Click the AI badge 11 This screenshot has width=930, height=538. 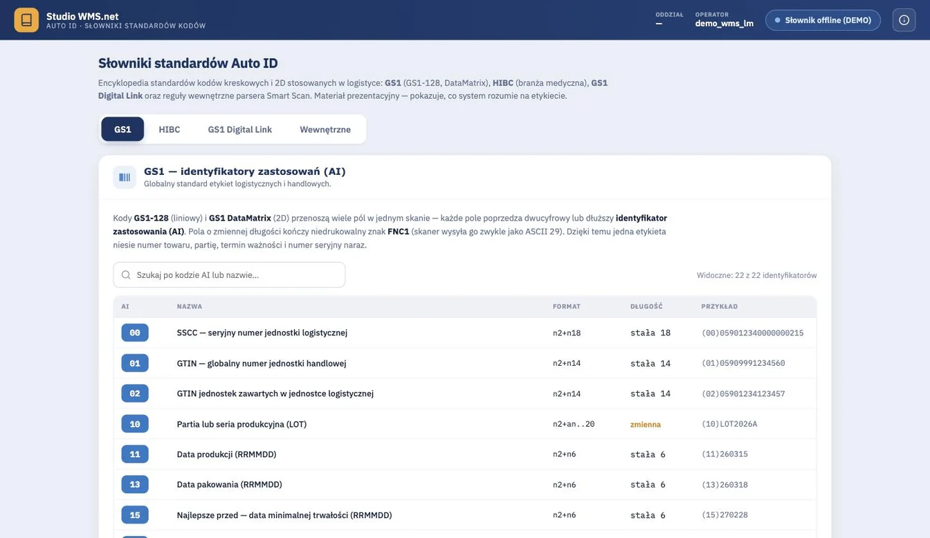click(135, 454)
